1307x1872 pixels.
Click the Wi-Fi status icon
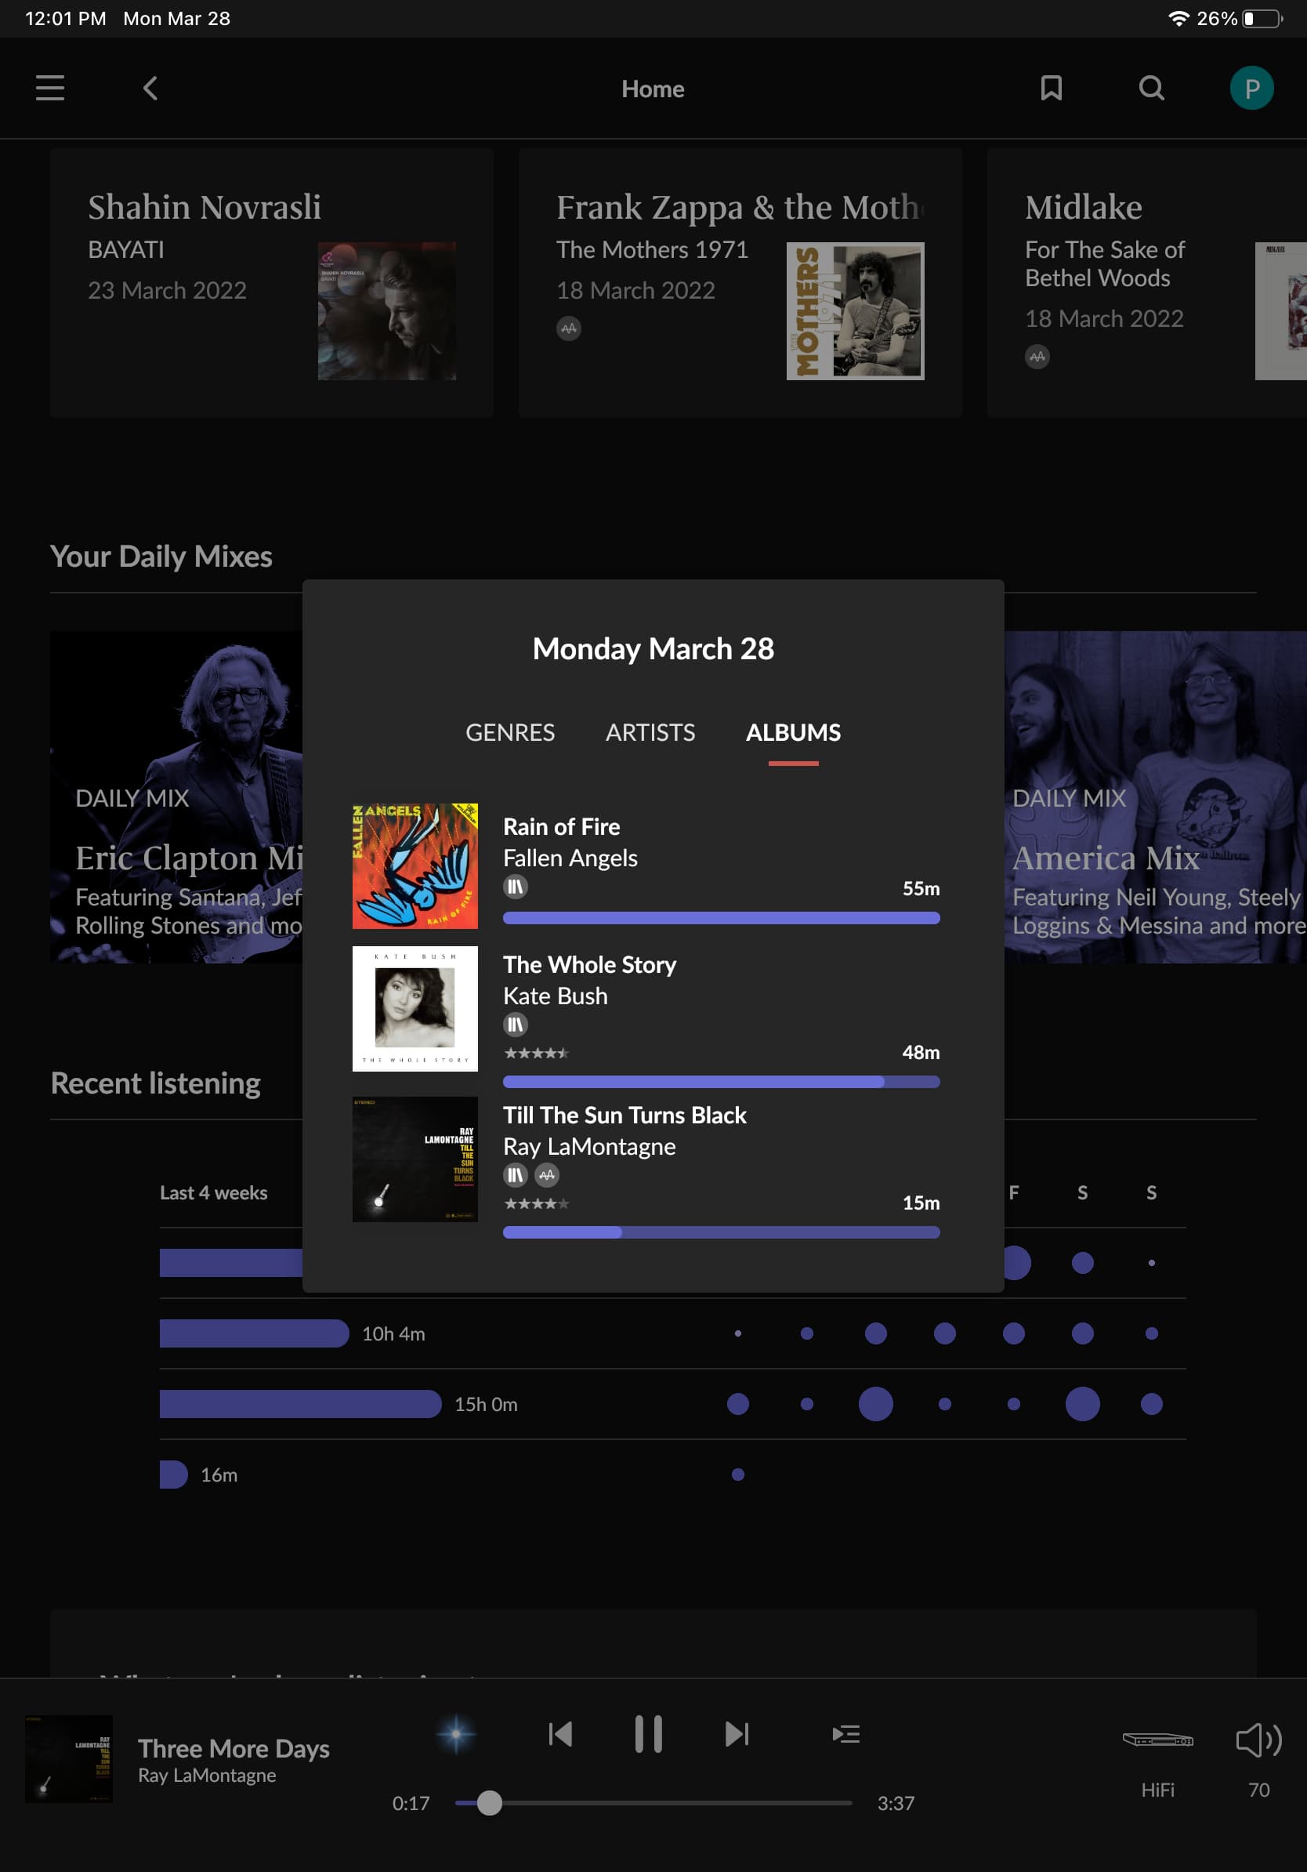(x=1178, y=18)
